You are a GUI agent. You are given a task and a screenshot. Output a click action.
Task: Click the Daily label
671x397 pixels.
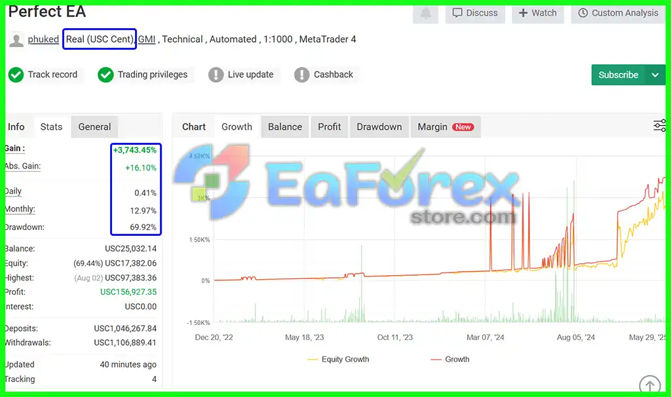click(x=13, y=191)
